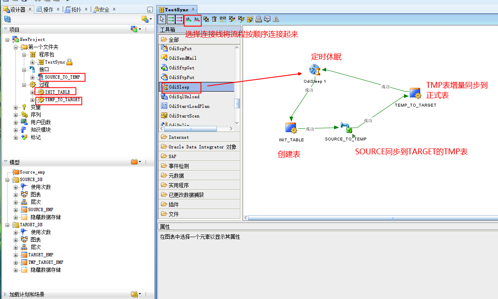Select TARGET_EMP datastore in model tree
498x299 pixels.
click(x=41, y=255)
